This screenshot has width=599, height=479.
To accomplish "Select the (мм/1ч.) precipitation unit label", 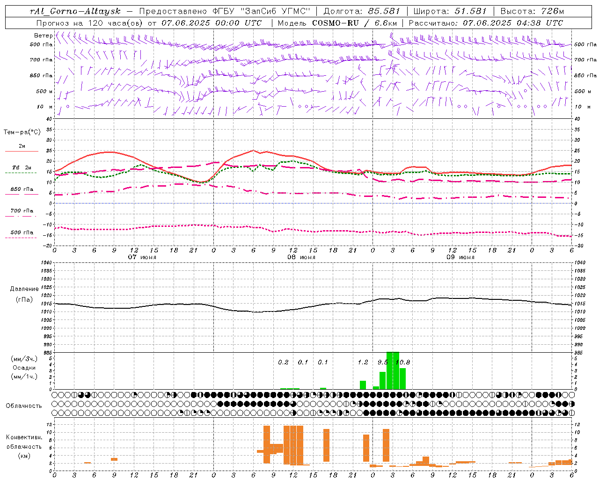I will click(24, 377).
